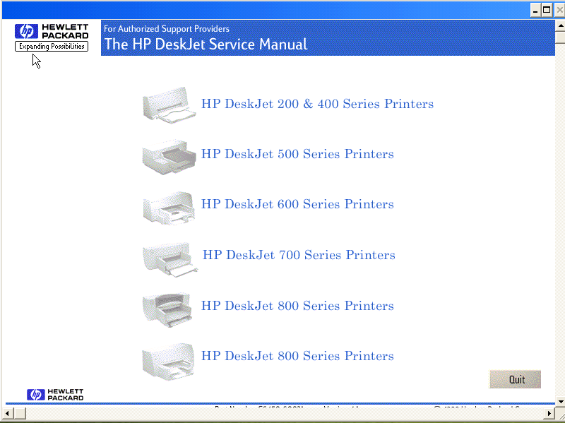Open the last 800 Series Printers link
Screen dimensions: 565x423
297,356
